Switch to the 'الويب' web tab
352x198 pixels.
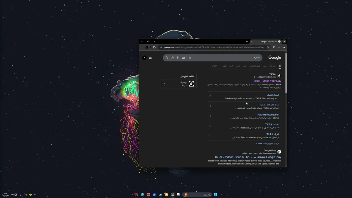[x=231, y=66]
